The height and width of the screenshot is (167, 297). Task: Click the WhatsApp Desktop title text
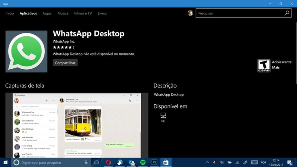[x=89, y=33]
